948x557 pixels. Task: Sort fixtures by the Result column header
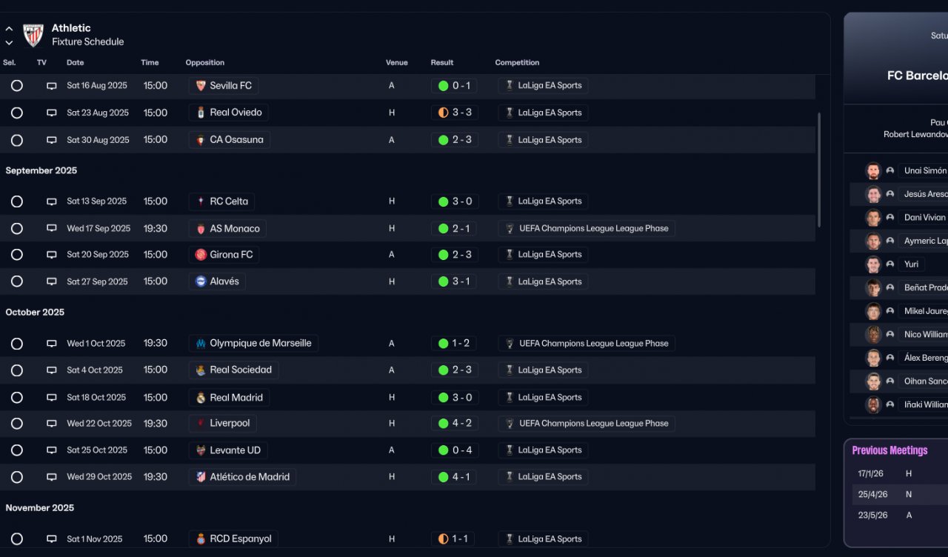coord(442,63)
